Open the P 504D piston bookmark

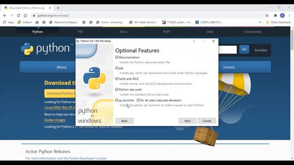click(x=177, y=22)
